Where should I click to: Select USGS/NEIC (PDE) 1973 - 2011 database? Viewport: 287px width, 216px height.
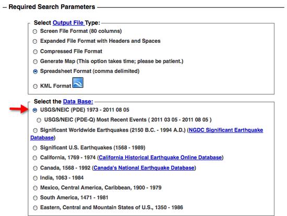[35, 110]
